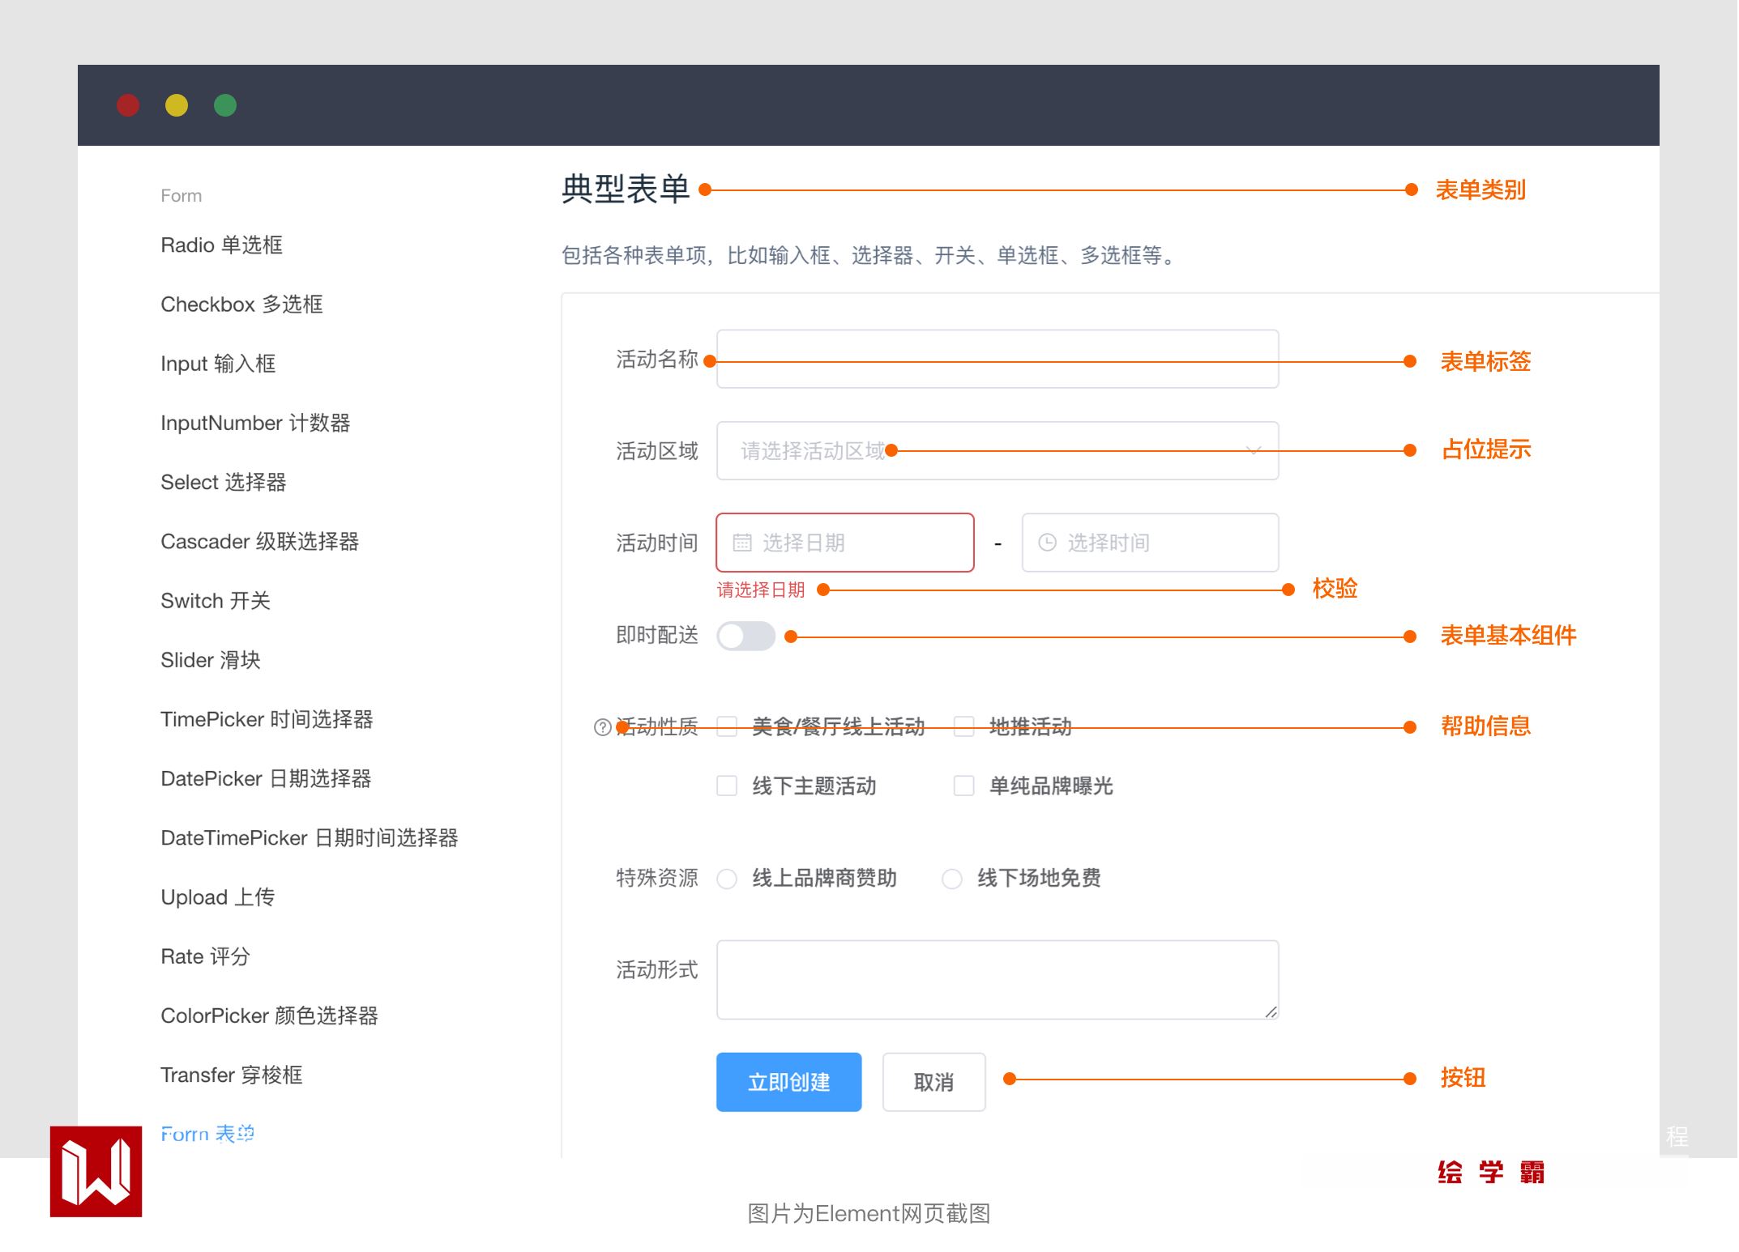Go to DatePicker 日期选择器 in sidebar
1739x1252 pixels.
point(266,779)
